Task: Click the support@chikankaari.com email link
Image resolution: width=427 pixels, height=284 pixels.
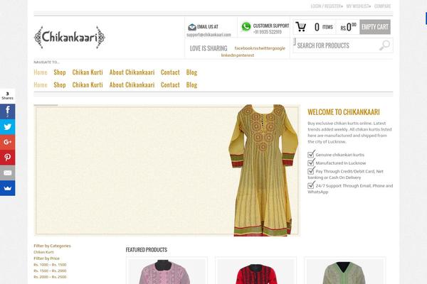Action: point(209,35)
